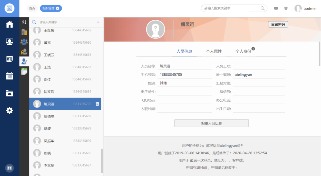Click the A-Z sort icon
The height and width of the screenshot is (176, 321).
[24, 22]
